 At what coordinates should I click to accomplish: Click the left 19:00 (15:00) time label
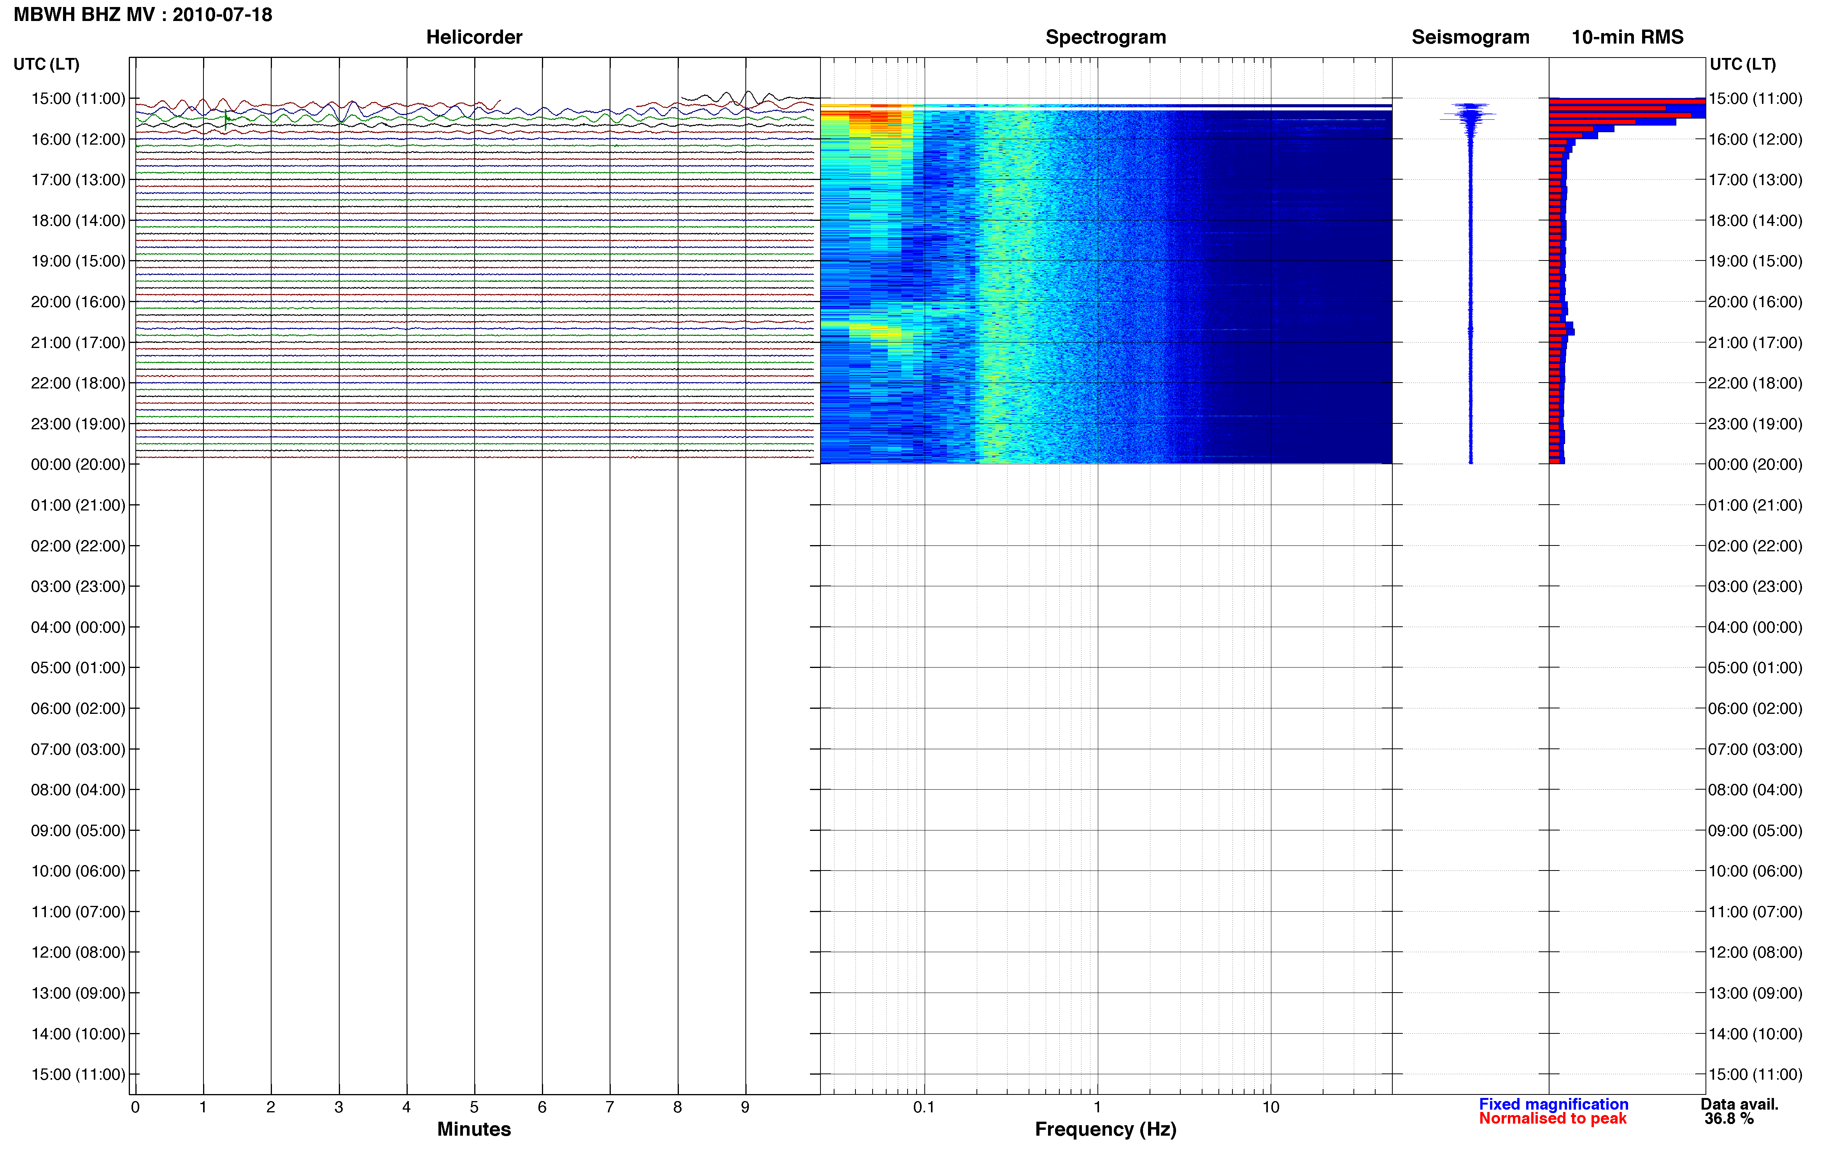point(78,260)
